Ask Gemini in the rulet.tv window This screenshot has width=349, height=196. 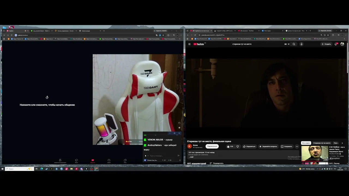point(160,31)
